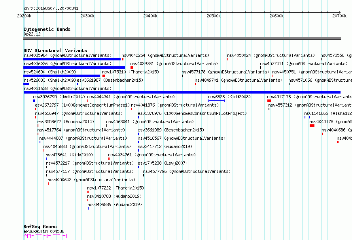This screenshot has height=240, width=352.
Task: Click nsv4577796 variant label
Action: [187, 171]
